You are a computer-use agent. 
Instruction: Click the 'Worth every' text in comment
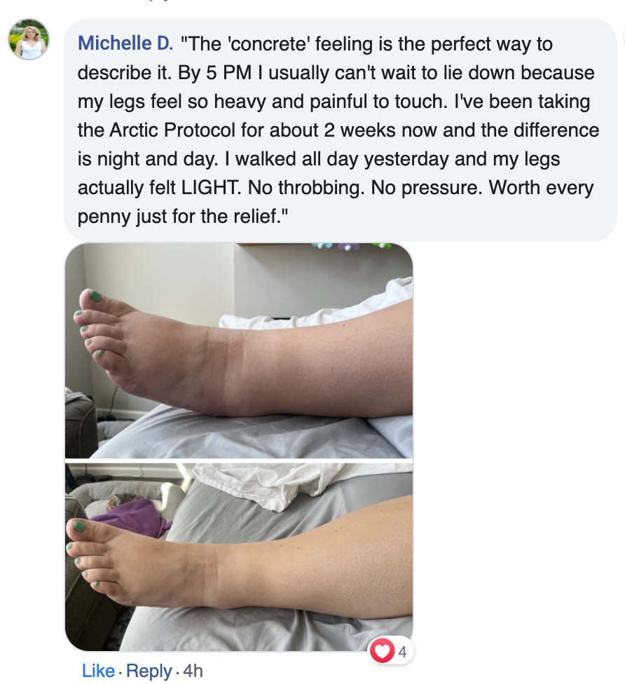(541, 188)
